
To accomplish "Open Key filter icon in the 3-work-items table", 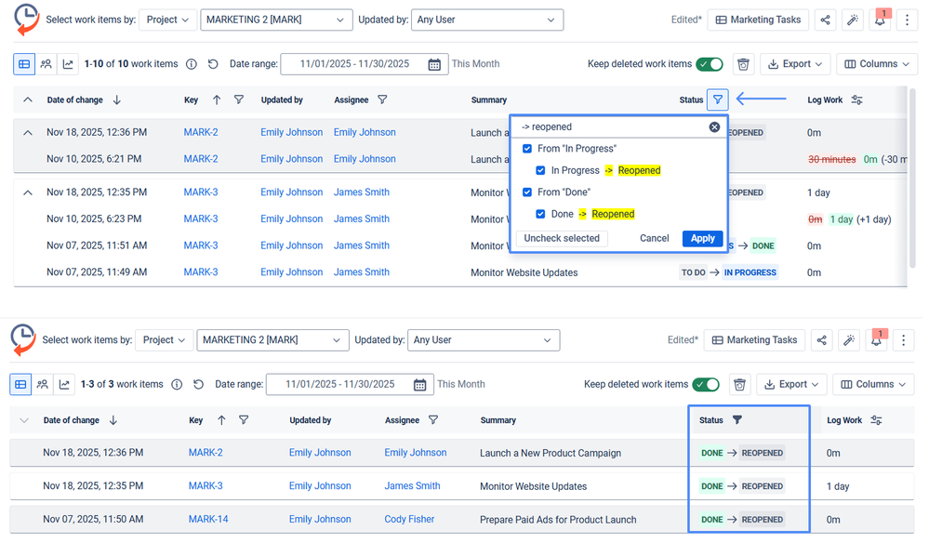I will pyautogui.click(x=244, y=420).
